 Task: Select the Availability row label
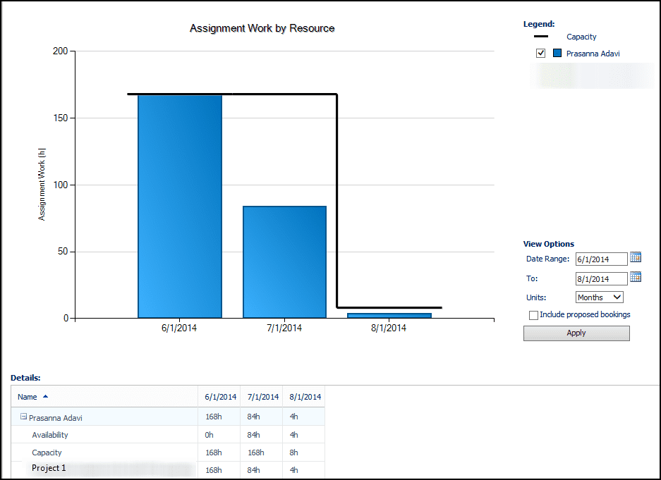pos(50,435)
